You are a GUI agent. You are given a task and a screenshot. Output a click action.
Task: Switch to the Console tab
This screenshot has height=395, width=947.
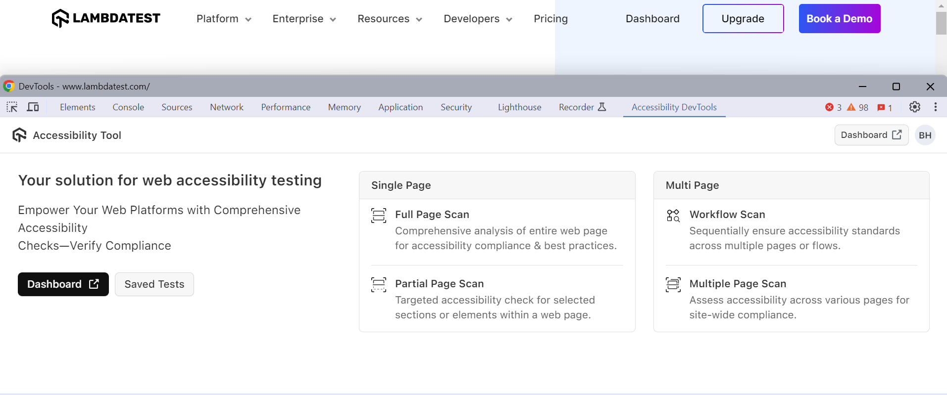click(x=128, y=107)
